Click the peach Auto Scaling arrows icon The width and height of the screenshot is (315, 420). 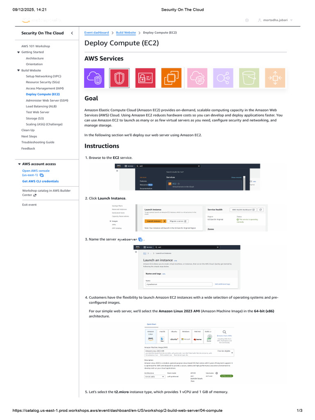point(275,78)
